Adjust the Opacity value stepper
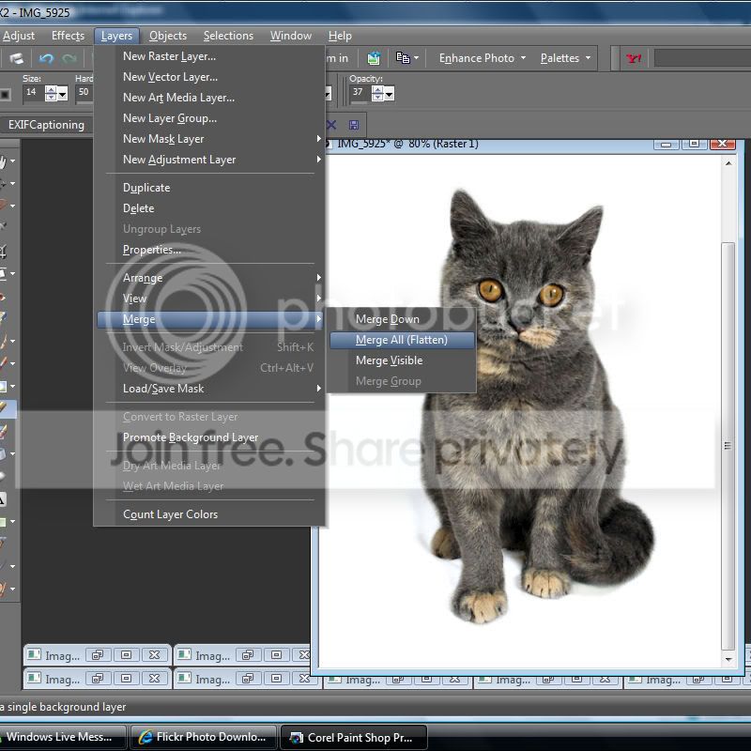 coord(388,93)
